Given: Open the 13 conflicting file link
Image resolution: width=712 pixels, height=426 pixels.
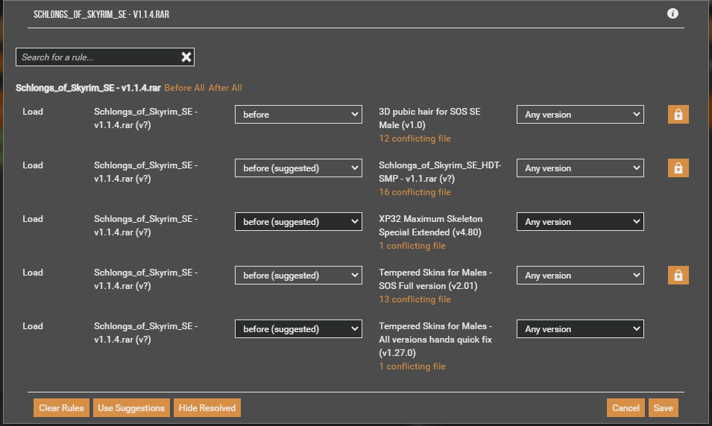Looking at the screenshot, I should click(x=415, y=299).
